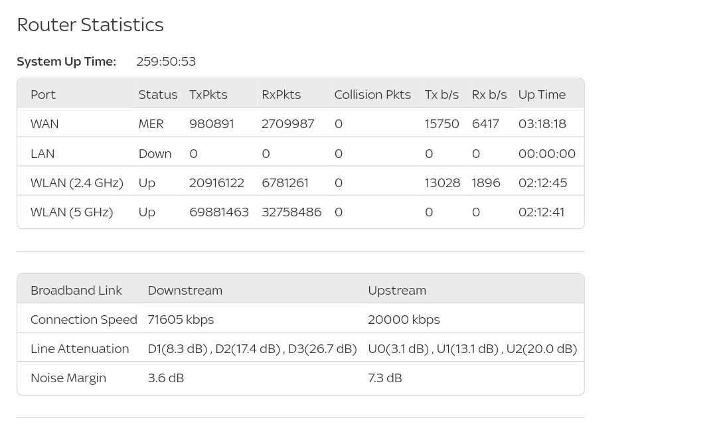
Task: Select the WLAN (2.4 GHz) port label
Action: (x=76, y=182)
